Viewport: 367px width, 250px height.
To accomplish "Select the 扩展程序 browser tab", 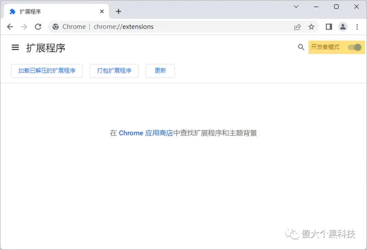I will click(56, 12).
